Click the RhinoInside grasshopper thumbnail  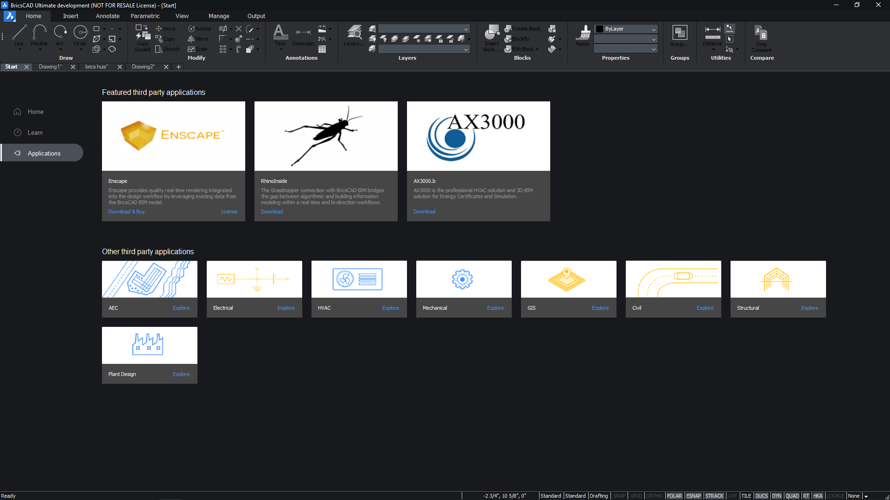click(x=326, y=136)
